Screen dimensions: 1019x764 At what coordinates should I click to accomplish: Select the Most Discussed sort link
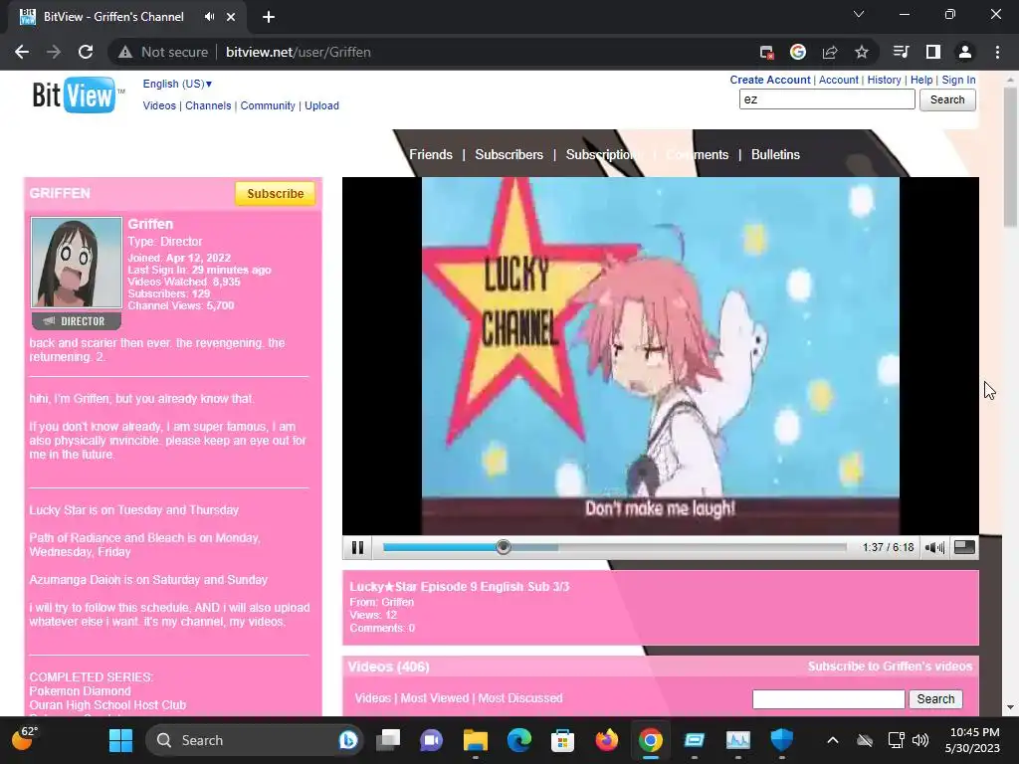[519, 697]
